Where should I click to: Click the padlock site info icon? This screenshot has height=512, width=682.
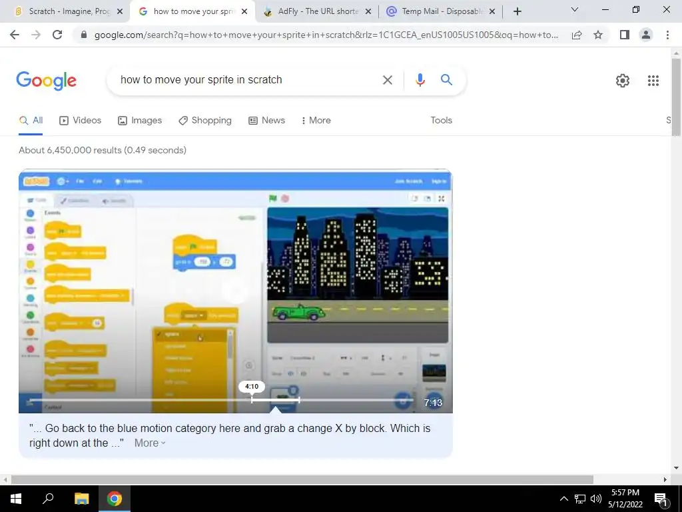(84, 35)
